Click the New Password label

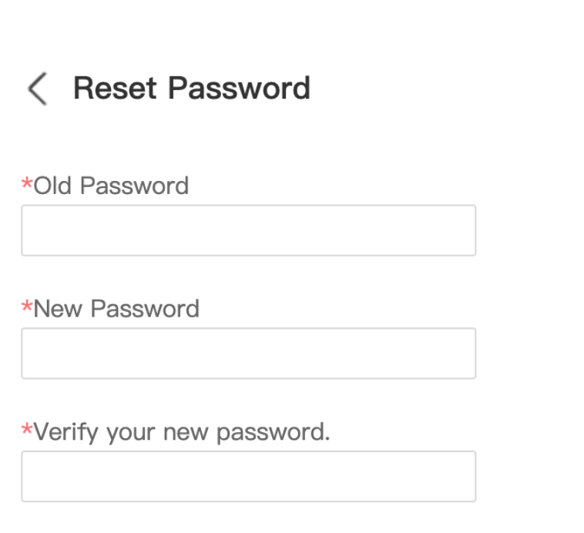[116, 309]
